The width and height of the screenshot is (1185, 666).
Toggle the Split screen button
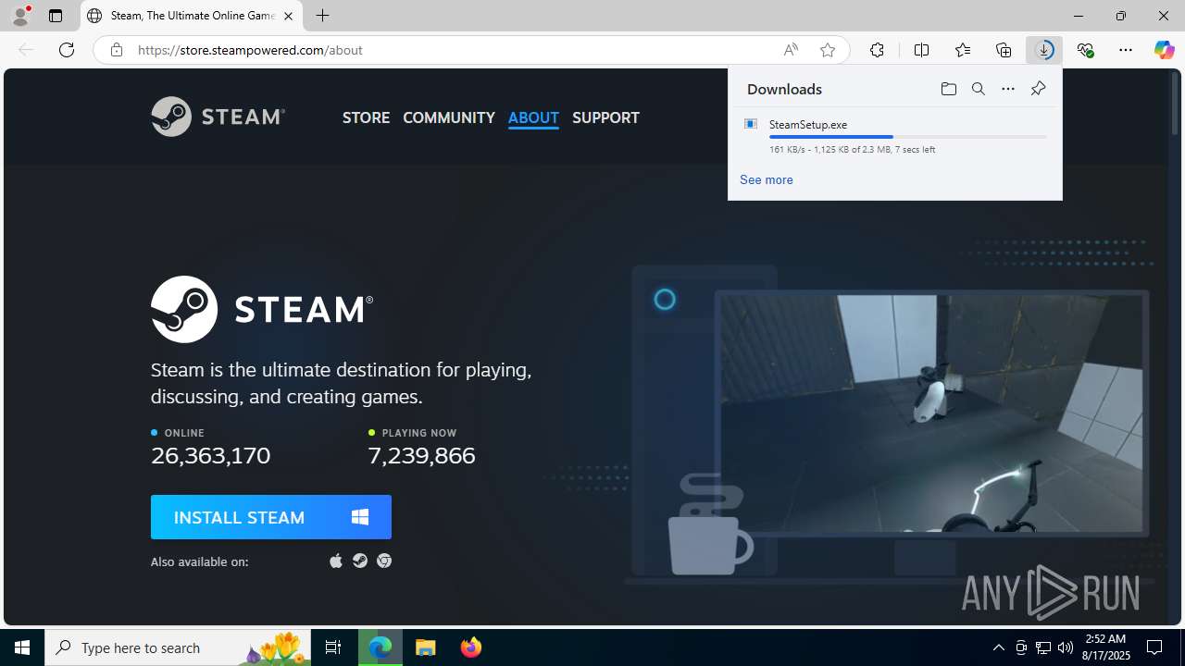pos(921,50)
